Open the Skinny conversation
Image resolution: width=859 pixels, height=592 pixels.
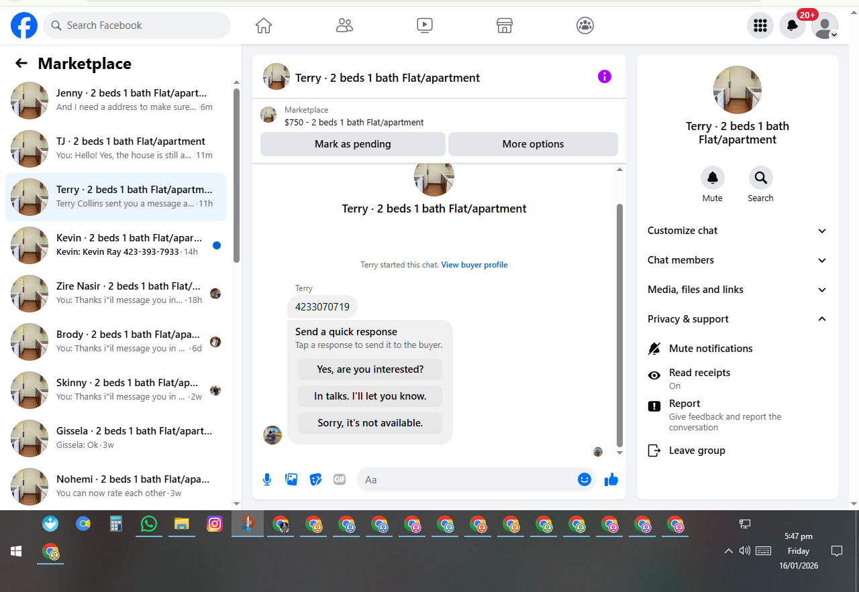[116, 390]
